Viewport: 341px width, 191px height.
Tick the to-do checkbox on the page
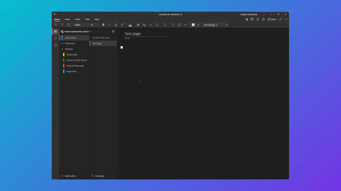(121, 47)
